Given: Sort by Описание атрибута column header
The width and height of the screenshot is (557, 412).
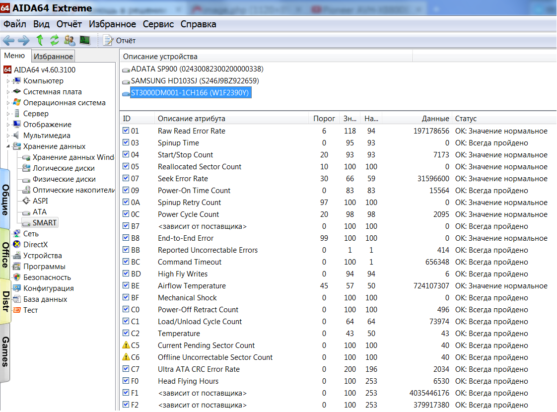Looking at the screenshot, I should pos(232,119).
